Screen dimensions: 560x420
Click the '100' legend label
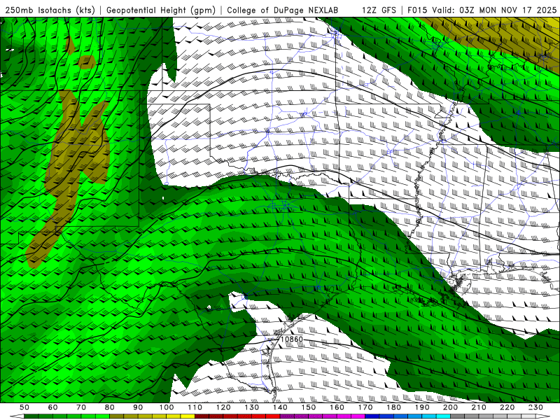[167, 407]
